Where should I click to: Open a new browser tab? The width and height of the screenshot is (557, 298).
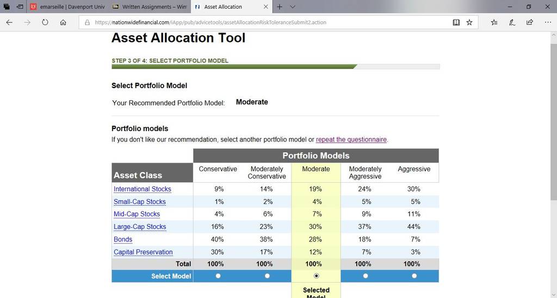[280, 7]
